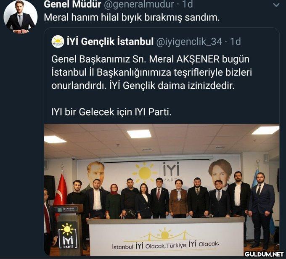Click the quoted tweet text starting 'Genel Başkanımız'
The width and height of the screenshot is (286, 259).
coord(151,72)
